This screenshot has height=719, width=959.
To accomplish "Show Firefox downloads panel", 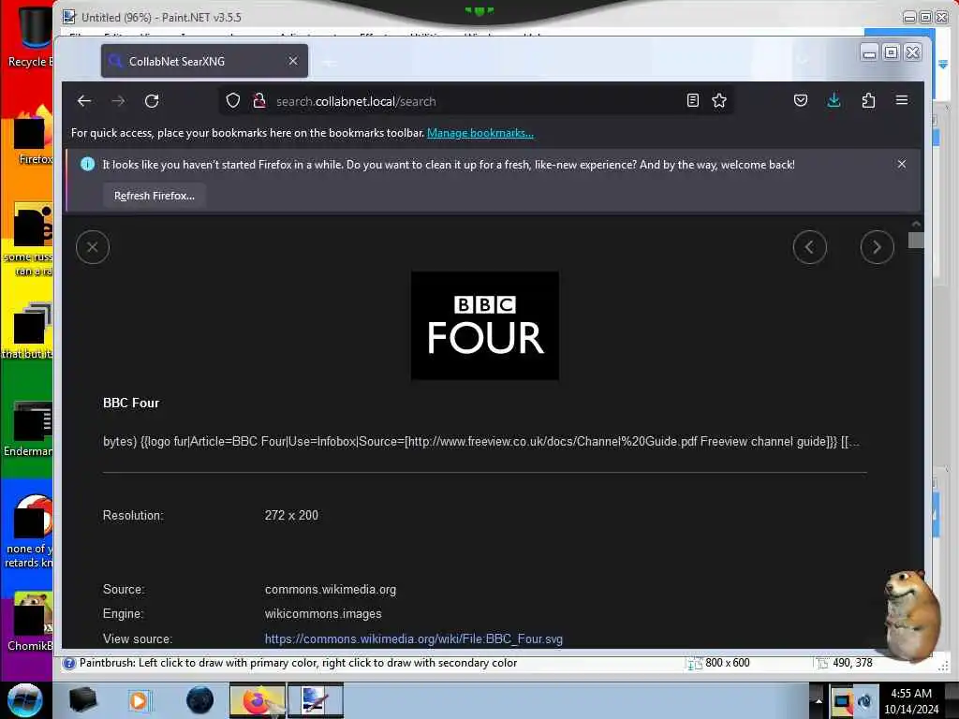I will (x=834, y=101).
